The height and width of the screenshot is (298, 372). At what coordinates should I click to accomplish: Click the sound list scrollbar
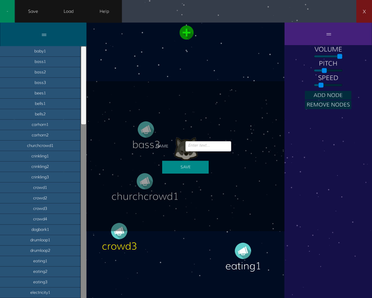tap(84, 84)
